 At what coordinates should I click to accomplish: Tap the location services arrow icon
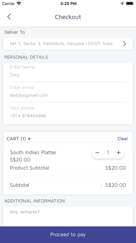pos(122,3)
